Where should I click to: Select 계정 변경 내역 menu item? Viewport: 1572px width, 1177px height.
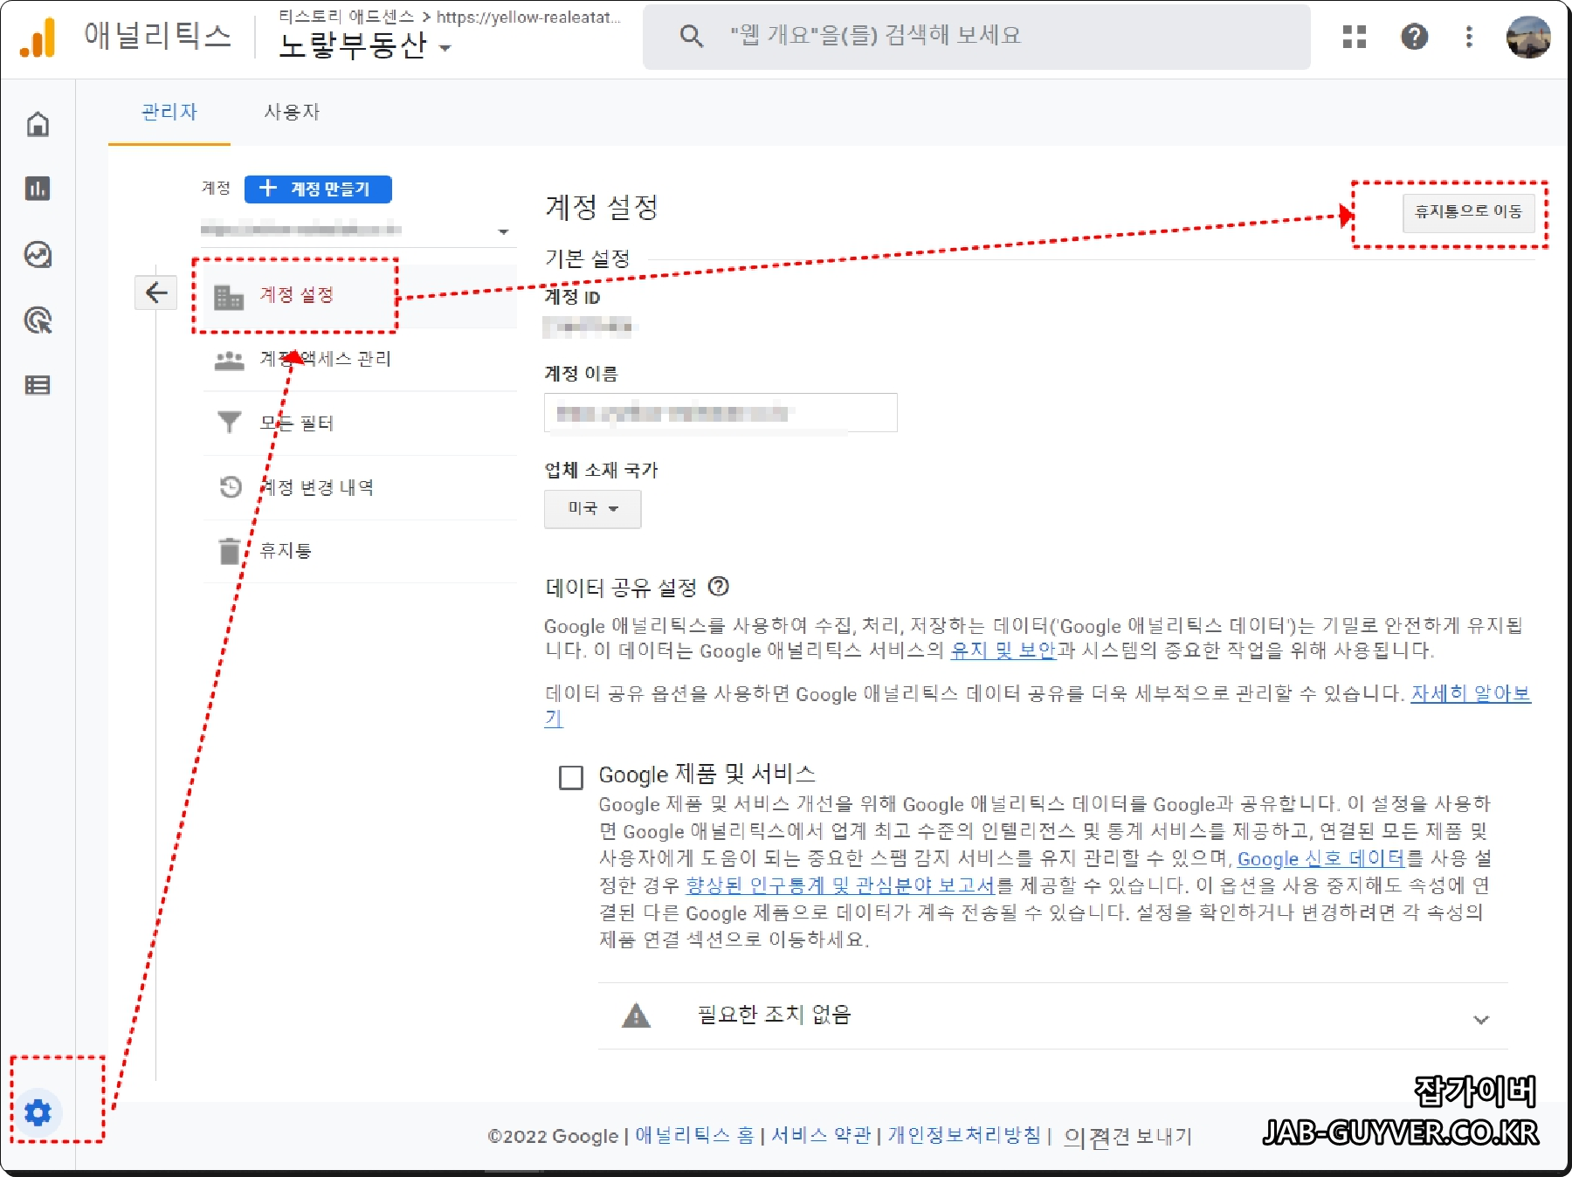pos(360,486)
